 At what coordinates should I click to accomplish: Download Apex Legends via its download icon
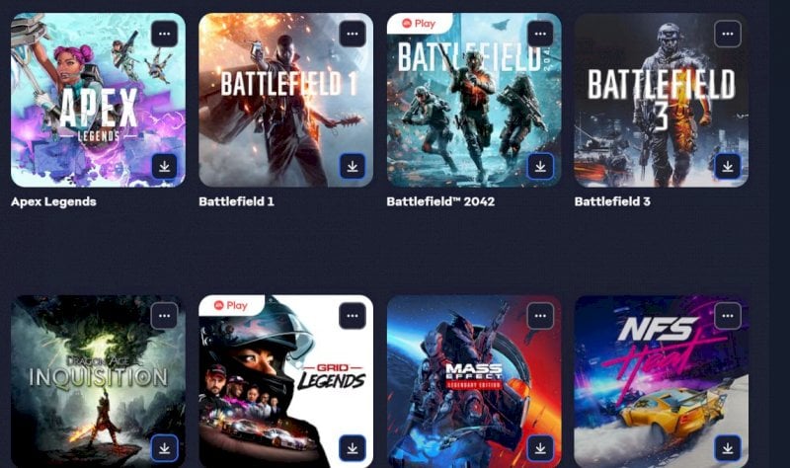tap(164, 166)
